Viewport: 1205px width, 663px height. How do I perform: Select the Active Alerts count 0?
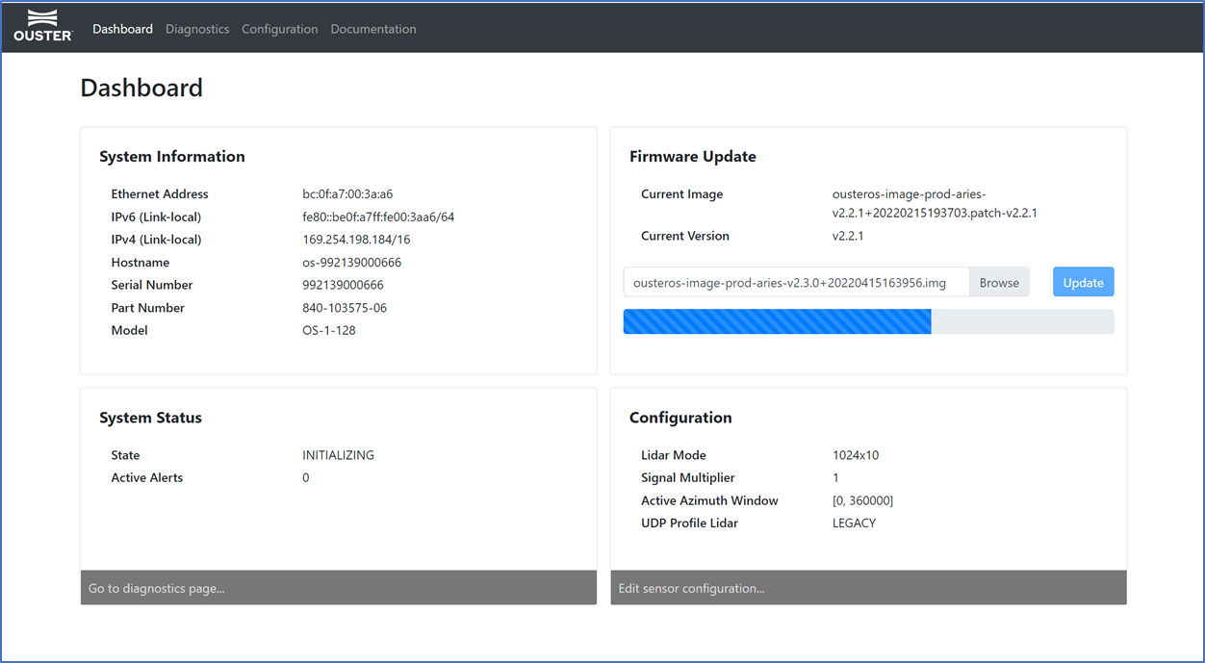(306, 477)
